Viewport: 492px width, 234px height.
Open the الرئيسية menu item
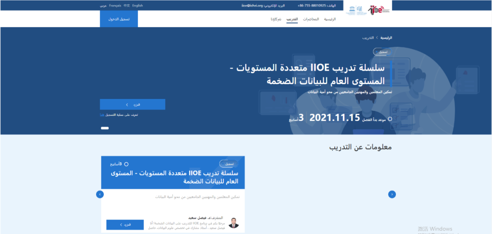pos(330,19)
